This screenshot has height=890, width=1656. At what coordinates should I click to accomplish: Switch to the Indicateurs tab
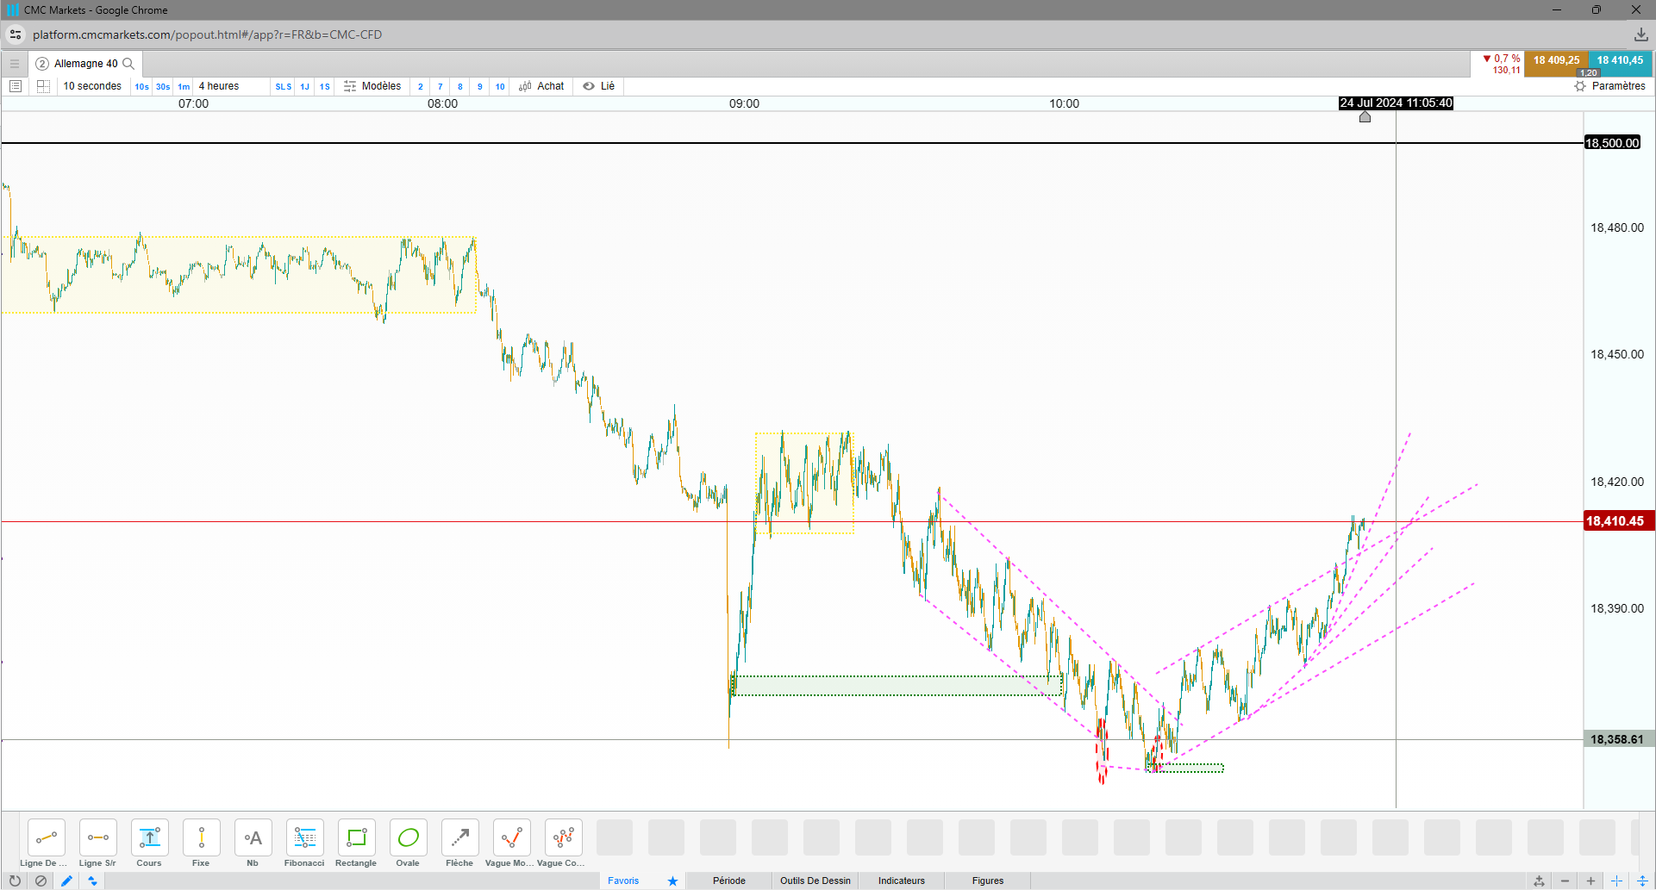901,881
